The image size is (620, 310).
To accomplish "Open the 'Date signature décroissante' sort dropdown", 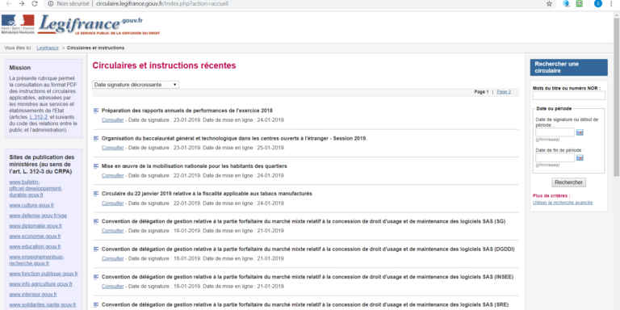I will (136, 85).
